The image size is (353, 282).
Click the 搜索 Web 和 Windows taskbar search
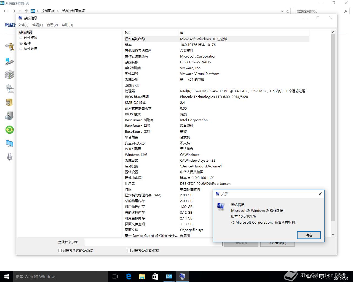click(60, 276)
